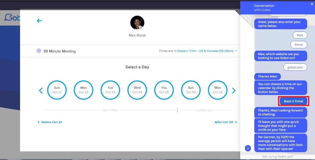Screen dimensions: 315x160
Task: Click Max Ronai's profile photo
Action: click(x=137, y=23)
